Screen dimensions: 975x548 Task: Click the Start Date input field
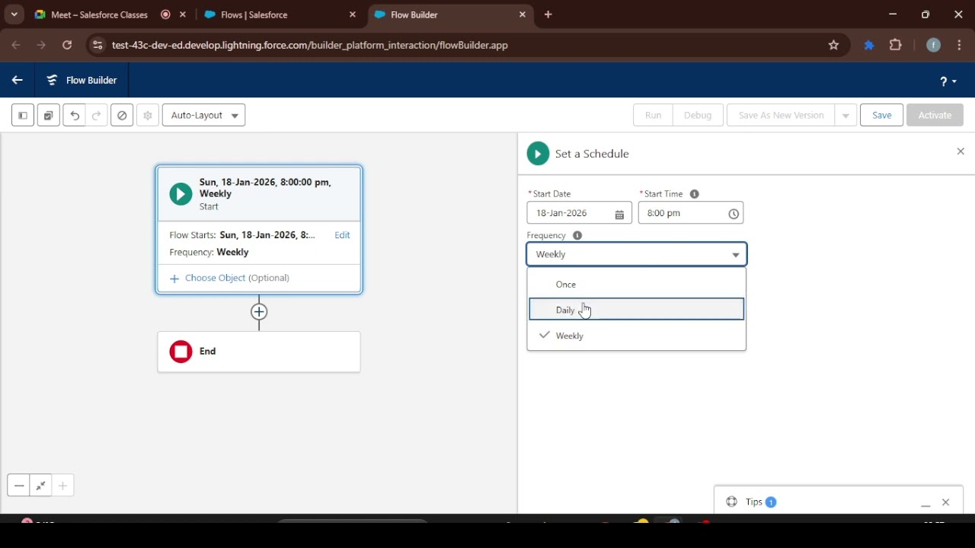(x=577, y=213)
